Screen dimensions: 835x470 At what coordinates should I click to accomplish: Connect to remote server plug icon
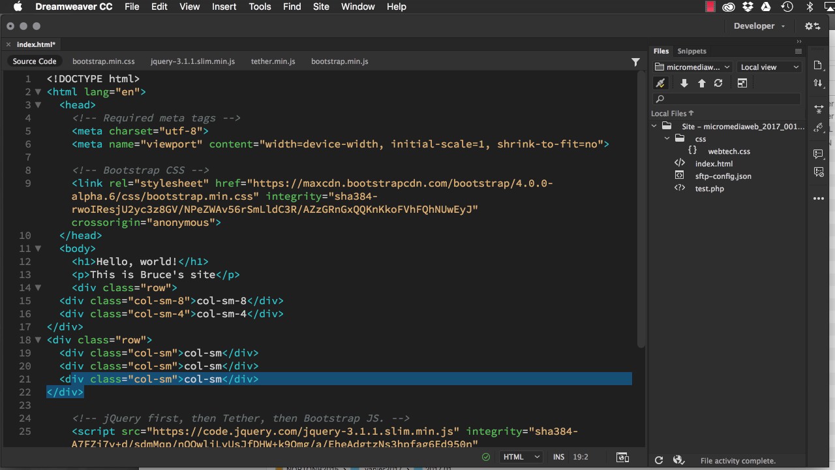(x=660, y=83)
